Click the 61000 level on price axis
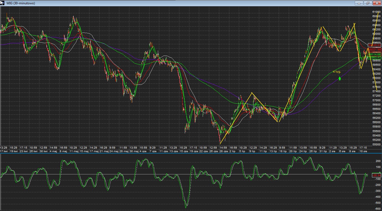Screen dimensions: 382x211 [376, 12]
